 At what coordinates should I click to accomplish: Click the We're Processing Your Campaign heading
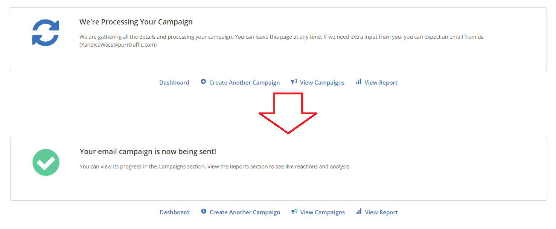pos(136,22)
